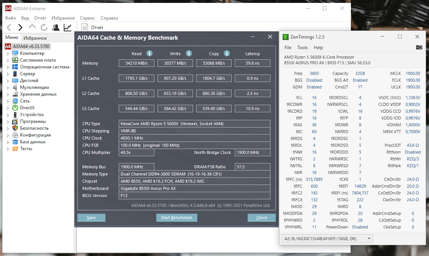
Task: Open the Избранное menu in the AIDA64 menu bar
Action: [x=63, y=18]
